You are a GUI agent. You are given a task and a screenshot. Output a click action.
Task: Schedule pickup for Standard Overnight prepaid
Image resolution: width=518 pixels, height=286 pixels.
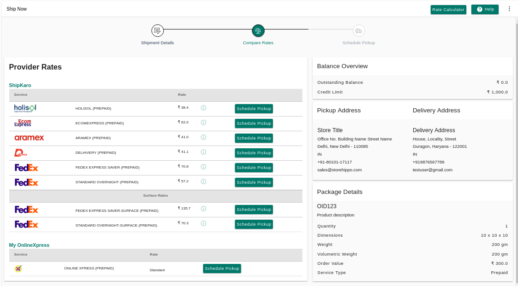(254, 182)
